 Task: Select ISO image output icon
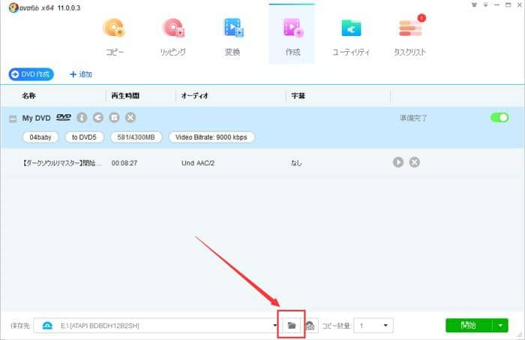click(x=310, y=326)
